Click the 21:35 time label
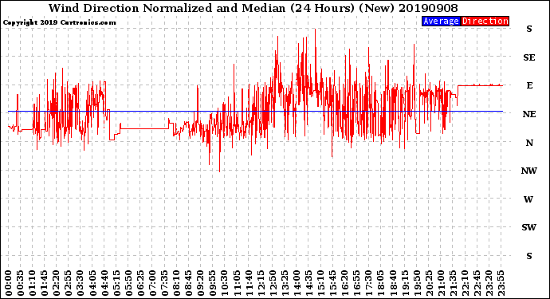 (453, 283)
